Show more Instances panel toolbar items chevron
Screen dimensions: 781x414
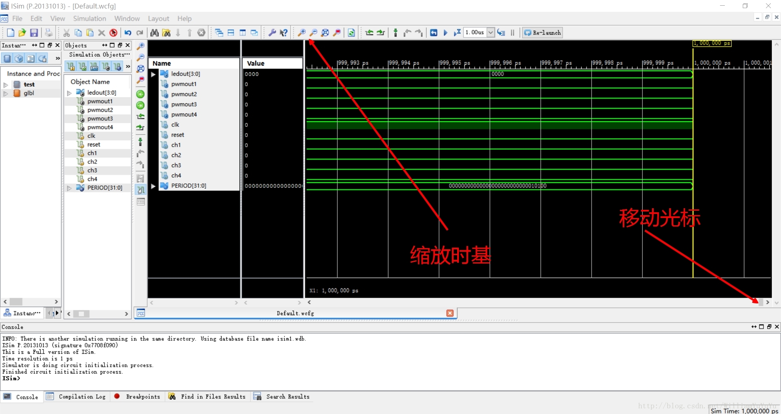pyautogui.click(x=57, y=58)
